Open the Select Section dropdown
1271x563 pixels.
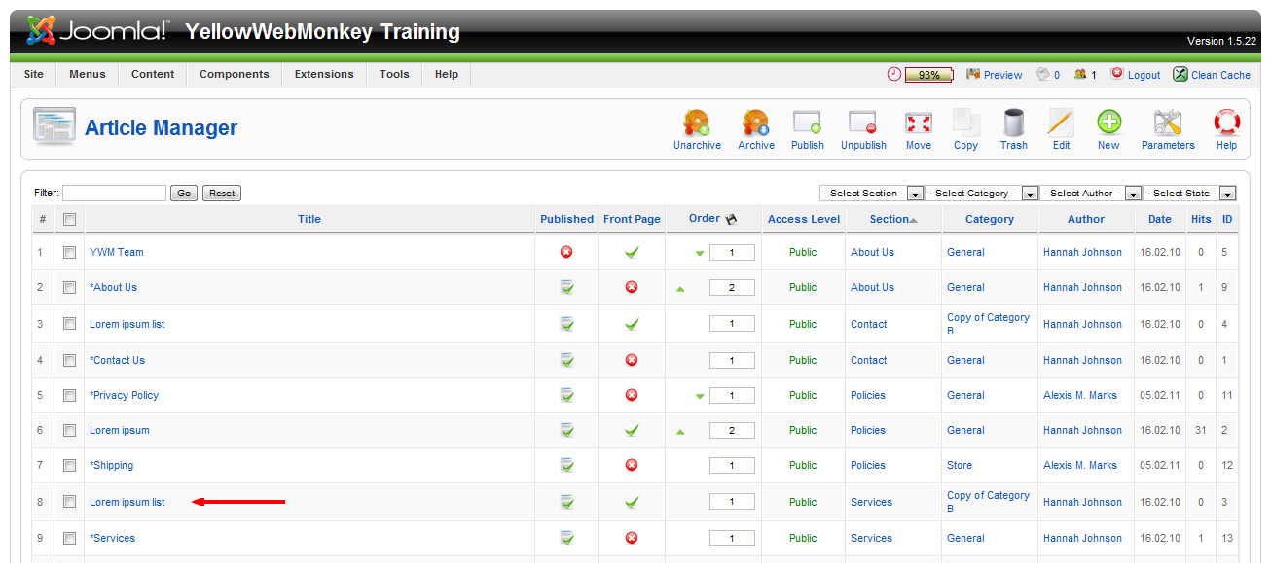point(871,193)
